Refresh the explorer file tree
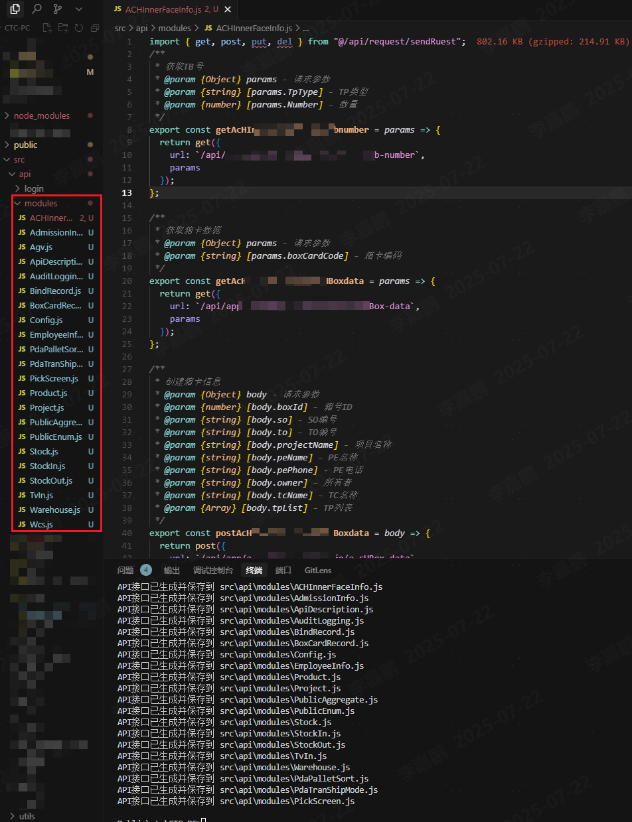Viewport: 632px width, 822px height. (79, 28)
